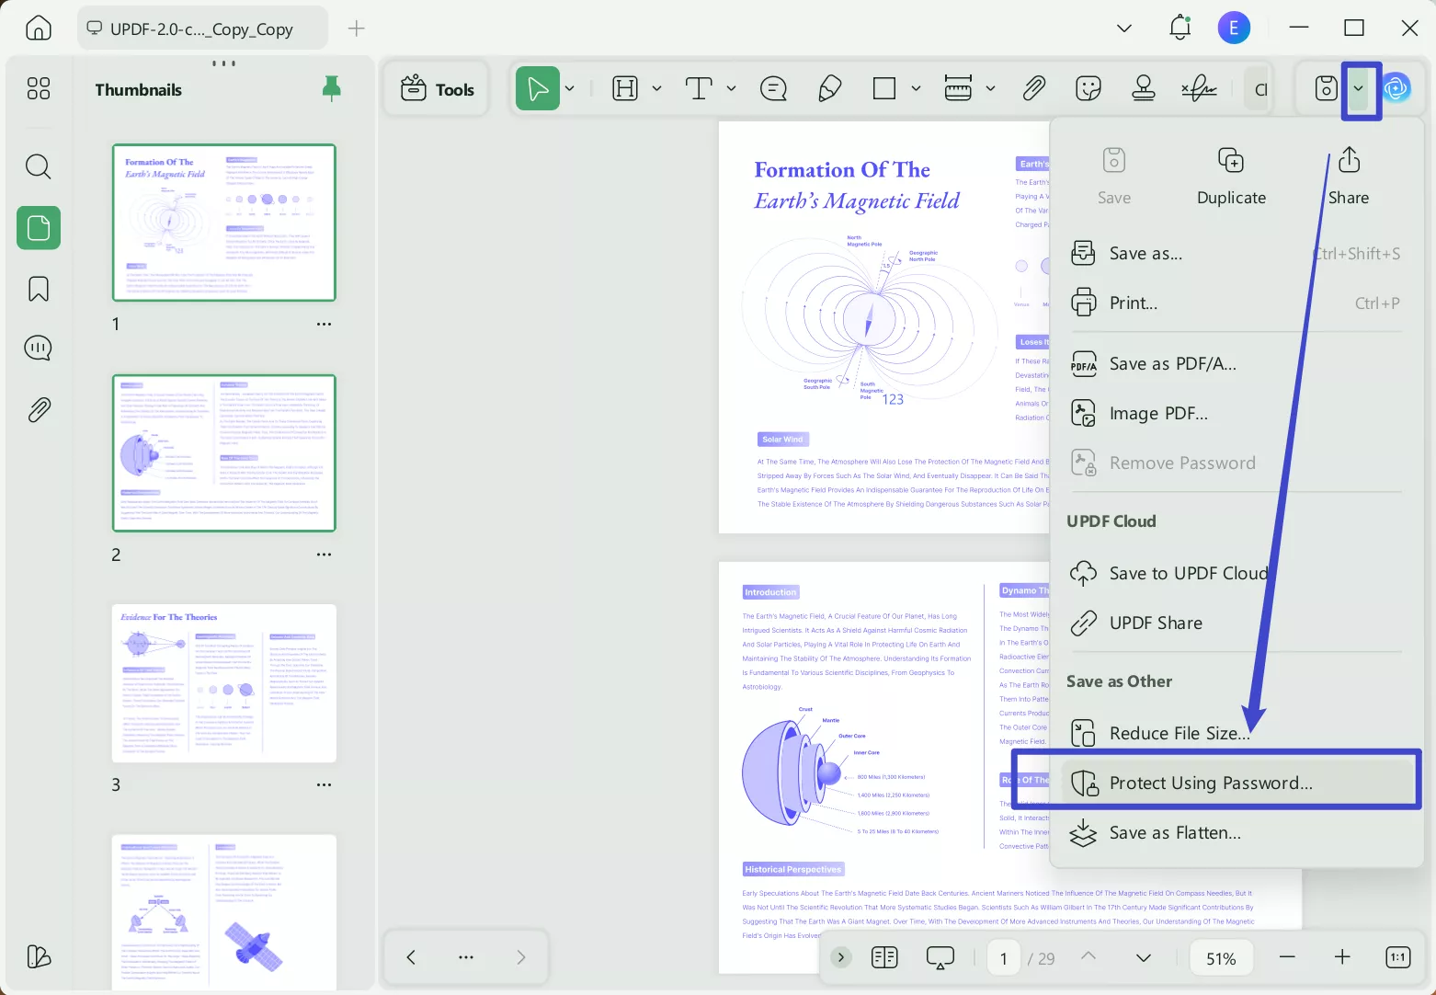Enable presentation slideshow mode
This screenshot has width=1436, height=995.
(x=940, y=956)
